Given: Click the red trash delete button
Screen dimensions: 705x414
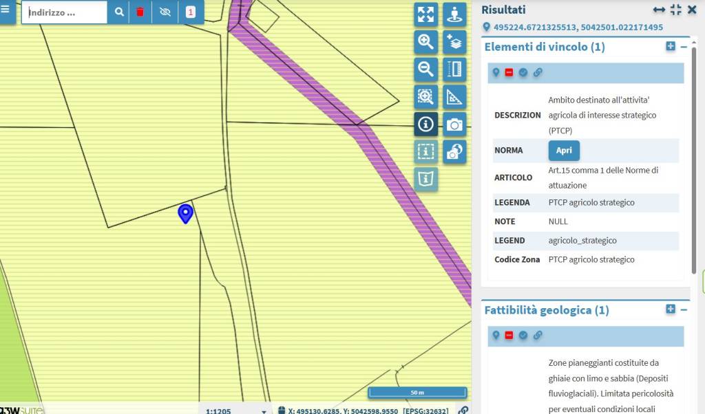Looking at the screenshot, I should coord(140,12).
